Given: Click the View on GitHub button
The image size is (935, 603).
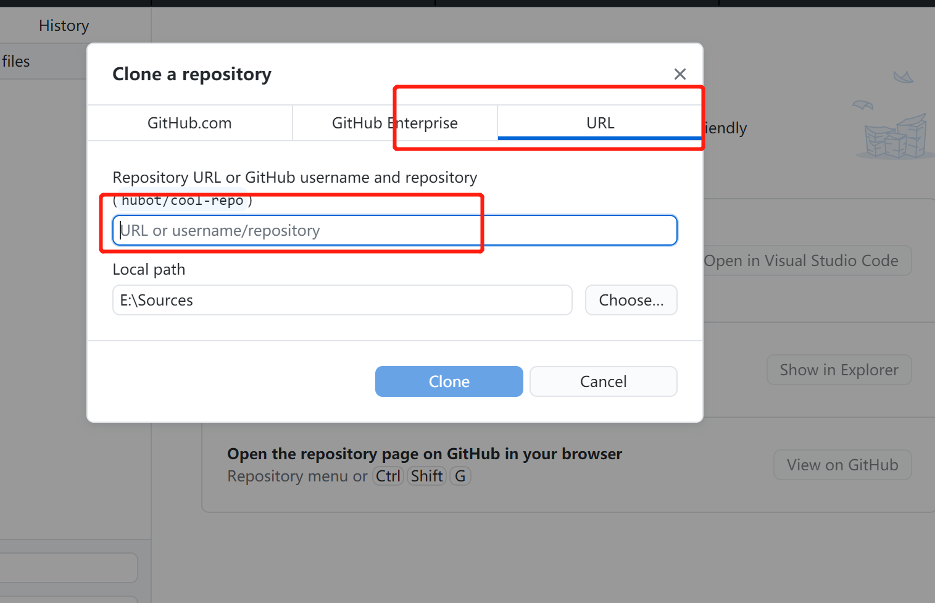Looking at the screenshot, I should pyautogui.click(x=842, y=464).
